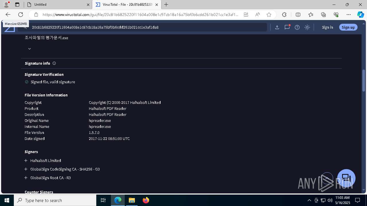
Task: Open Firefox from taskbar
Action: click(146, 200)
